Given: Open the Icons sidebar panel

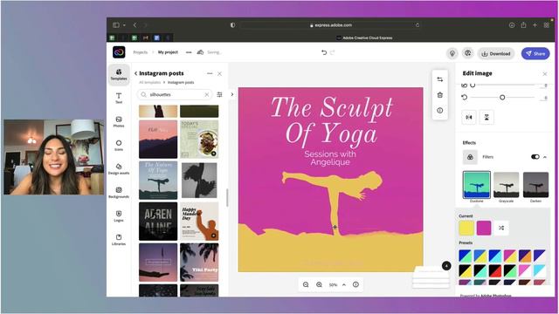Looking at the screenshot, I should click(x=119, y=145).
